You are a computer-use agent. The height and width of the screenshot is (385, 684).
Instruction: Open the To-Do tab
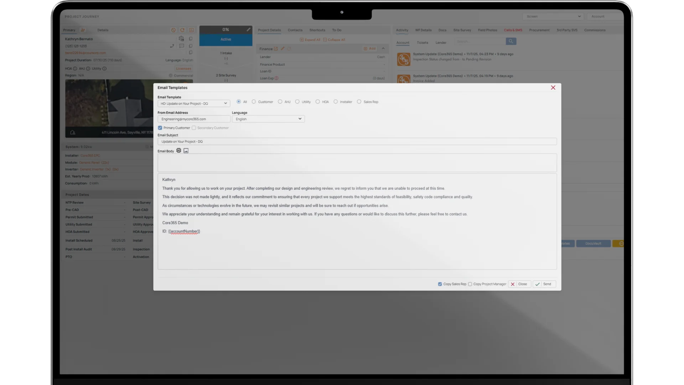click(x=337, y=30)
